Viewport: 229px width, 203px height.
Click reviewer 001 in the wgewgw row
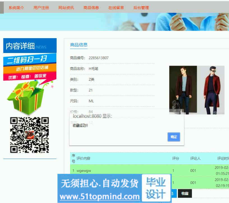[193, 170]
